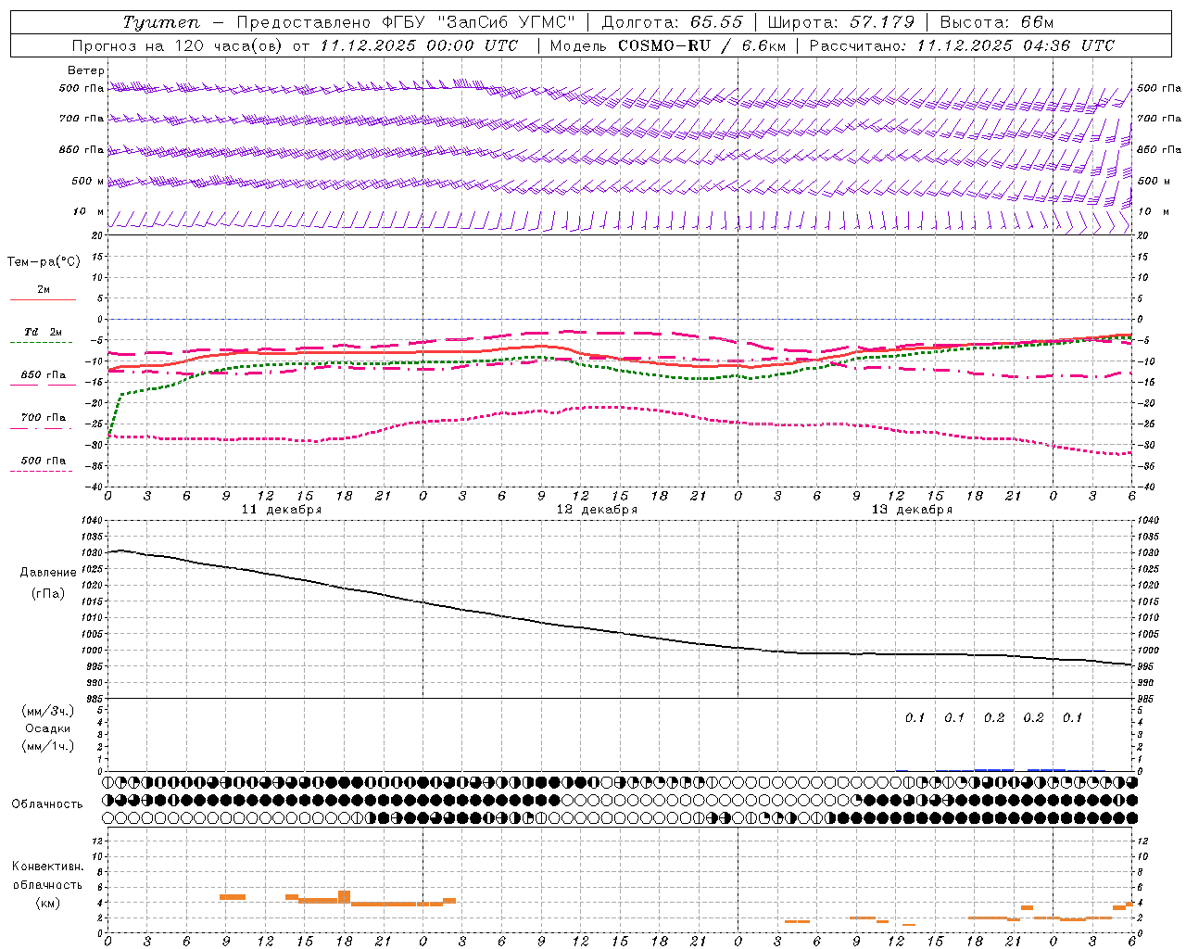Viewport: 1186px width, 949px height.
Task: Click the "Tyumen" station name in header
Action: pos(161,23)
